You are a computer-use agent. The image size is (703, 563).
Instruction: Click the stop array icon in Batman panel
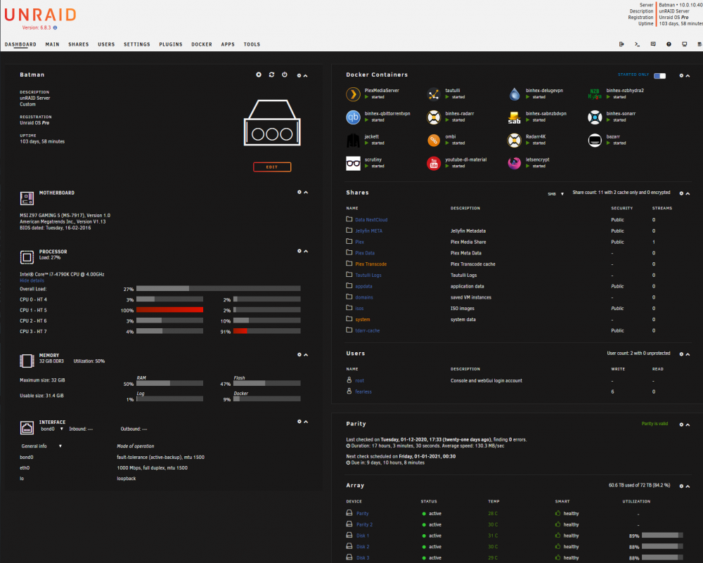[x=259, y=75]
